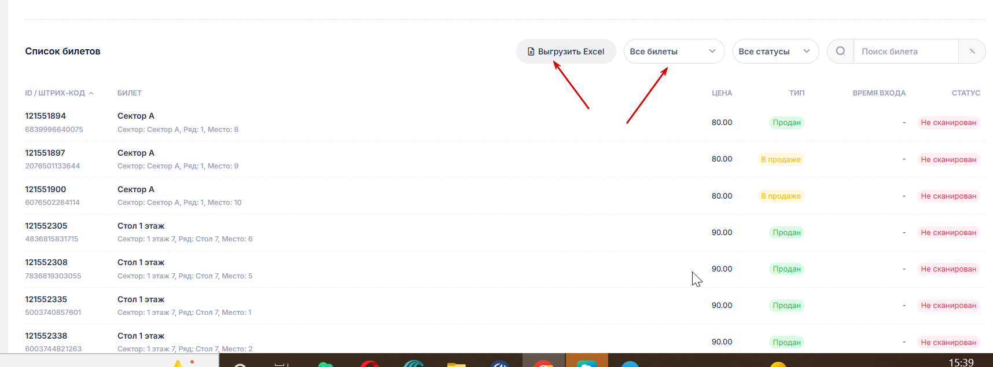Select barcode 7836819303055
The image size is (993, 367).
53,276
